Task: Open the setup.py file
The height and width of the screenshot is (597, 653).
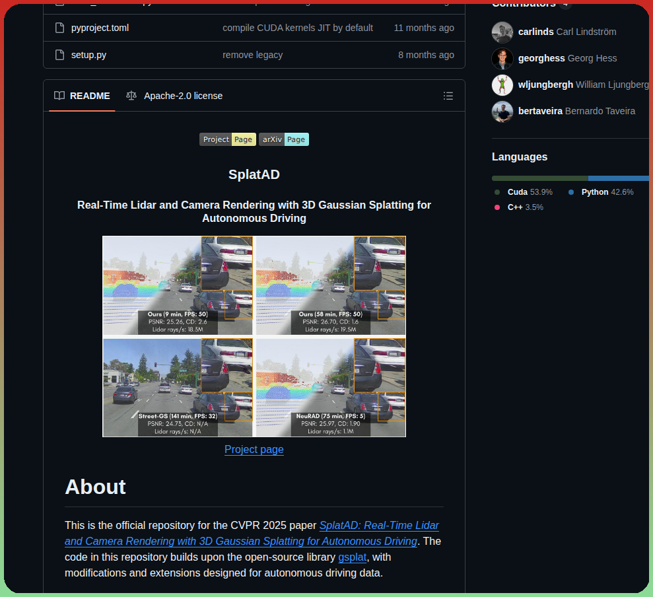Action: (x=88, y=55)
